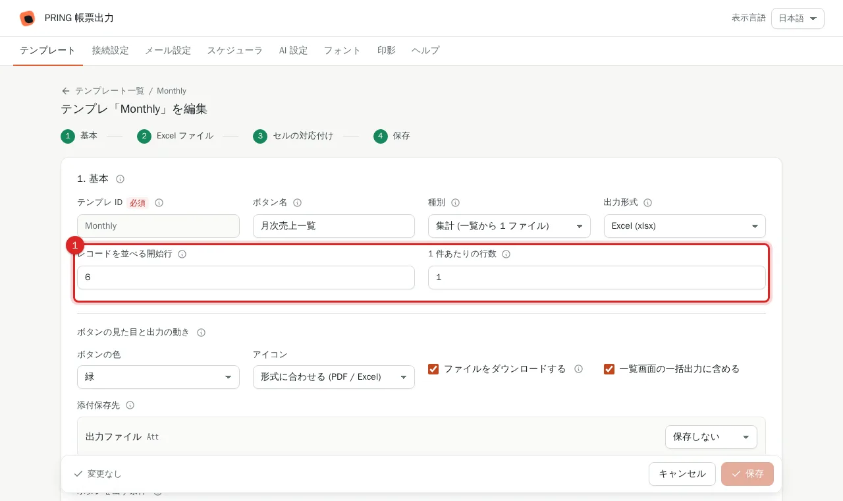Click the disabled テンプレ ID field
The image size is (843, 501).
(158, 226)
